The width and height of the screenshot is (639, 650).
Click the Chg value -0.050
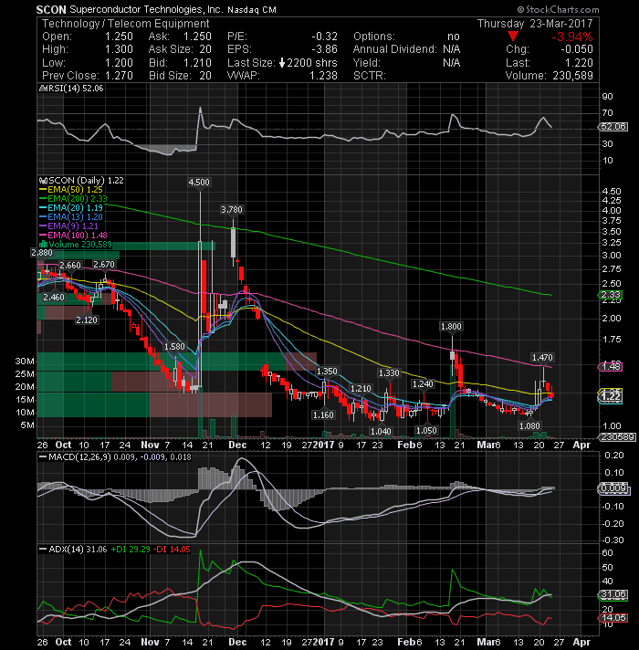click(577, 49)
